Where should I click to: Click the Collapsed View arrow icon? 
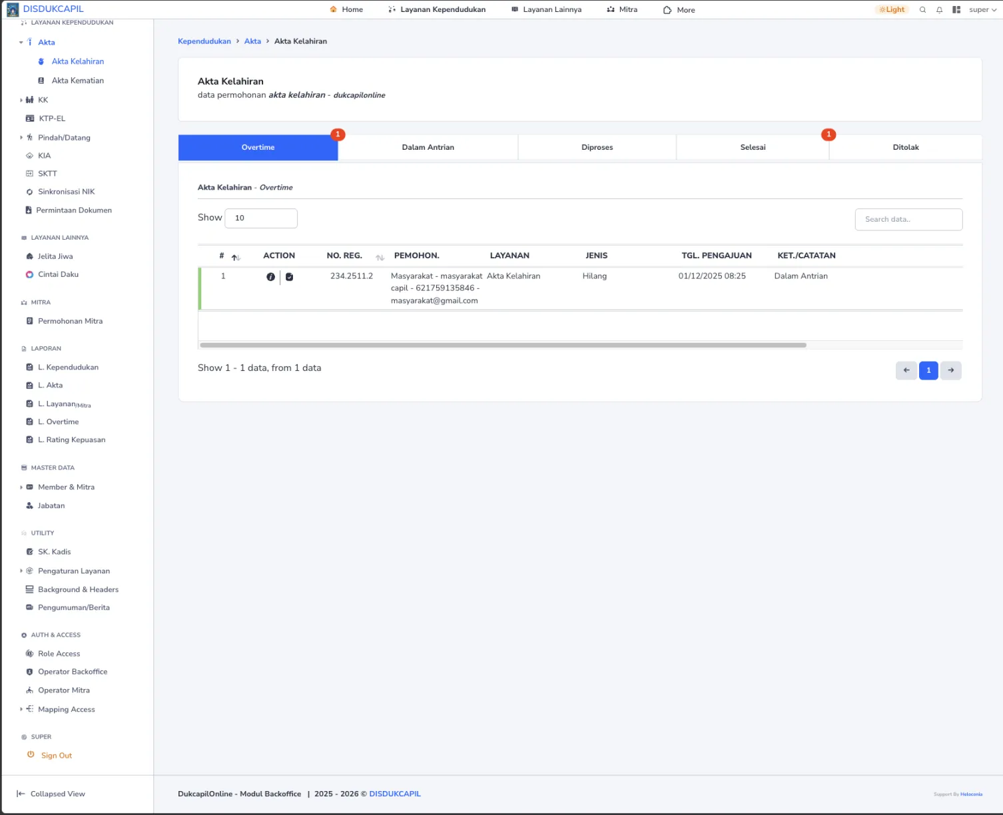pos(21,794)
